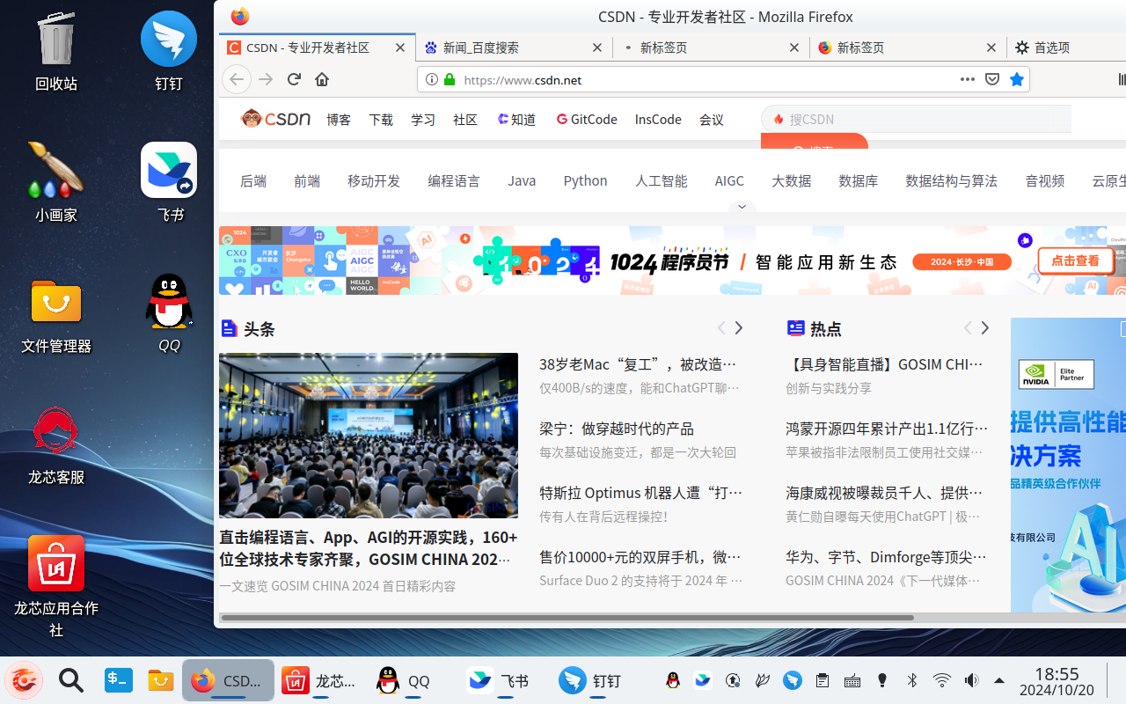Click the taskbar search magnifier
The width and height of the screenshot is (1126, 704).
[x=71, y=680]
